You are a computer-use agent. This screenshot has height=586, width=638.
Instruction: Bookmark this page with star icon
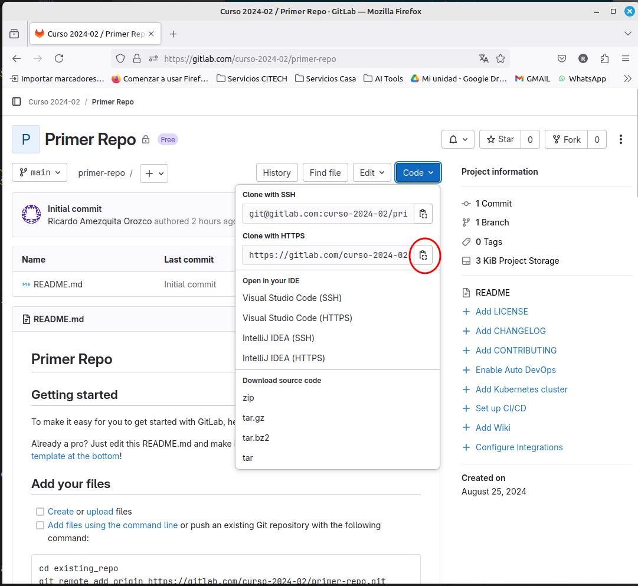(x=500, y=58)
